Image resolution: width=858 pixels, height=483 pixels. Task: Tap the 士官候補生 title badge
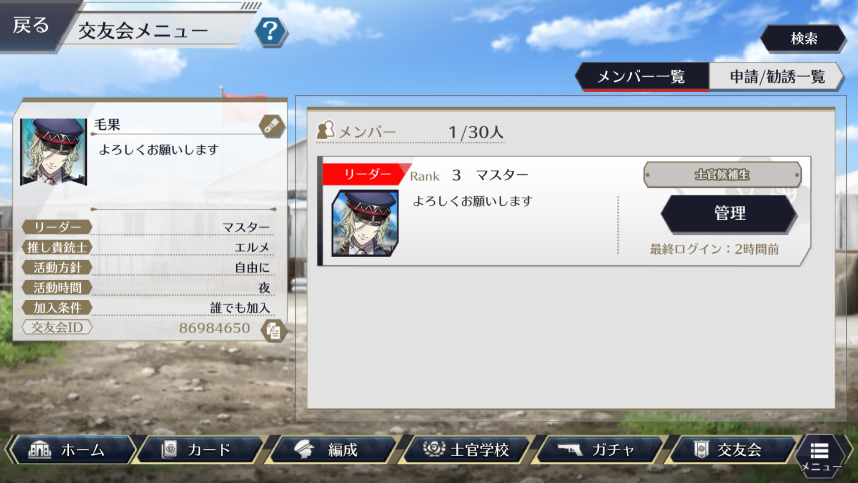click(x=722, y=175)
